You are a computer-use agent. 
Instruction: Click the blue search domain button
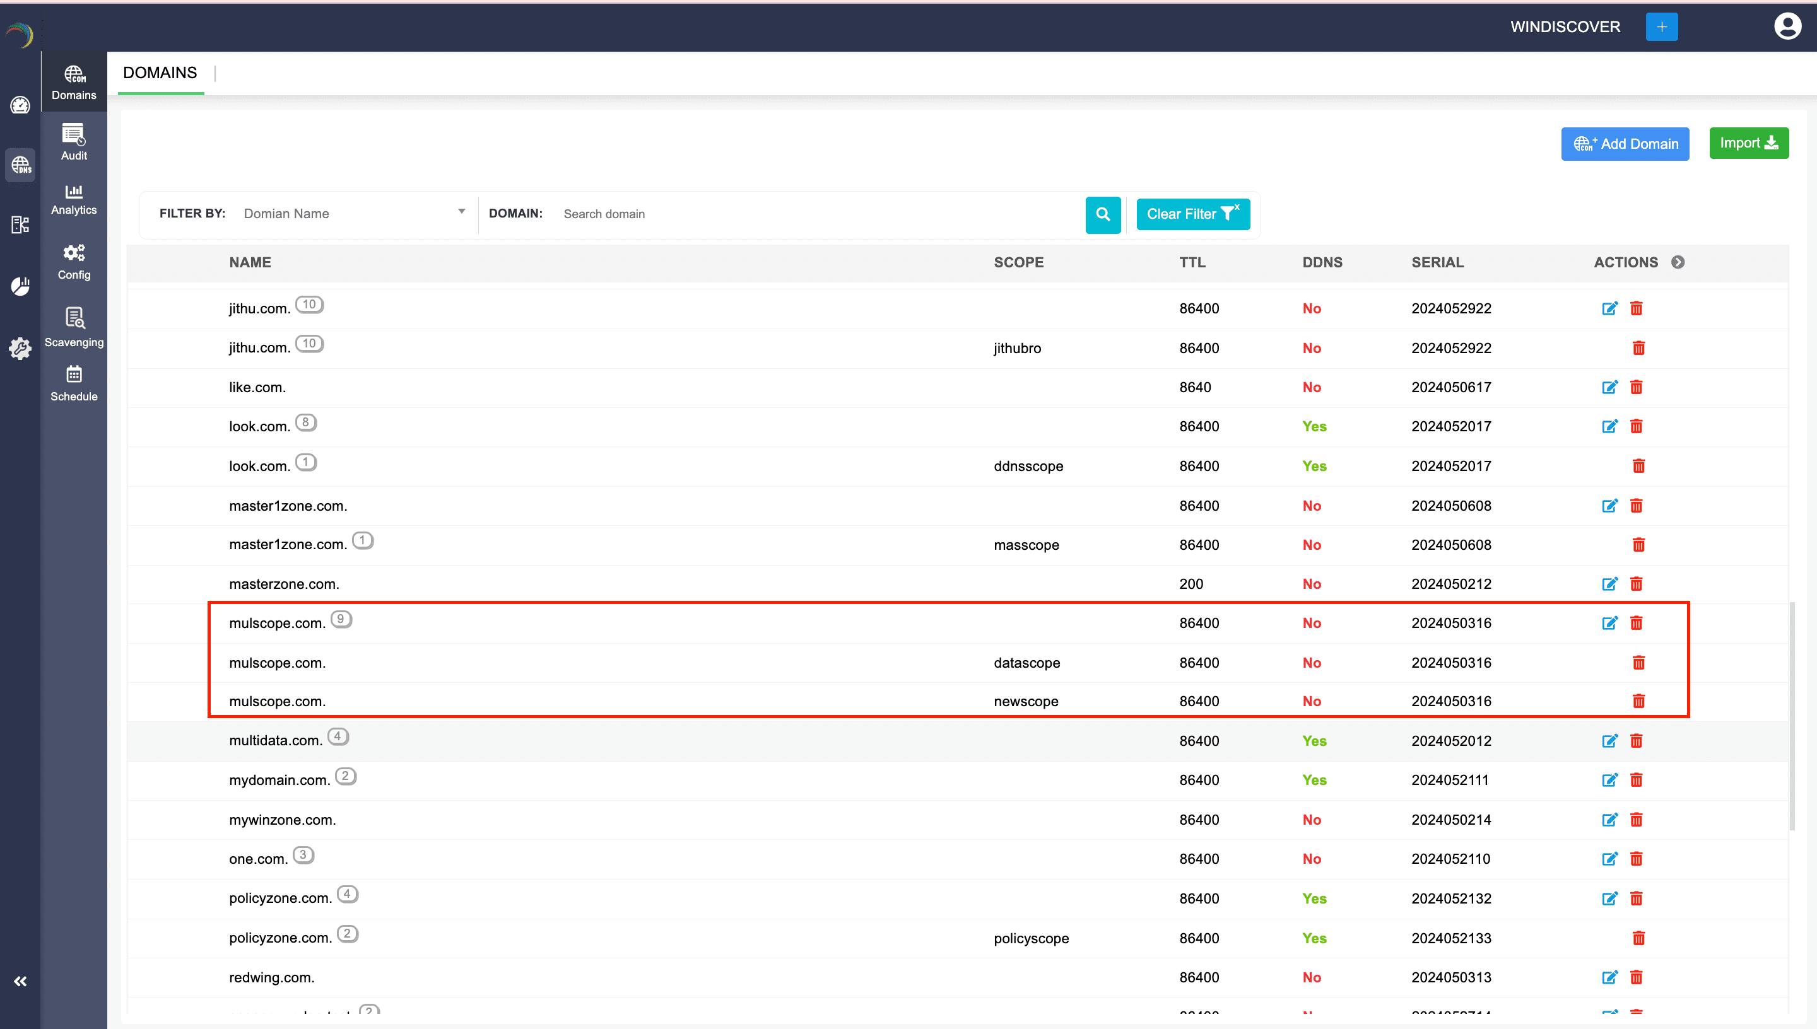coord(1102,214)
